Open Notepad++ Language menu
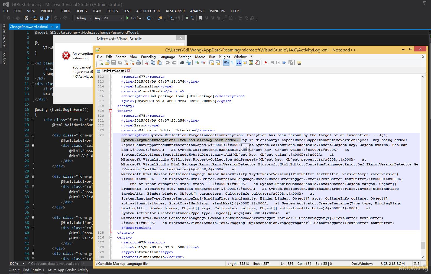Screen dimensions: 431x274 pos(167,57)
